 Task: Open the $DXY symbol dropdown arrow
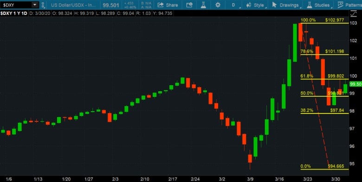pos(35,5)
